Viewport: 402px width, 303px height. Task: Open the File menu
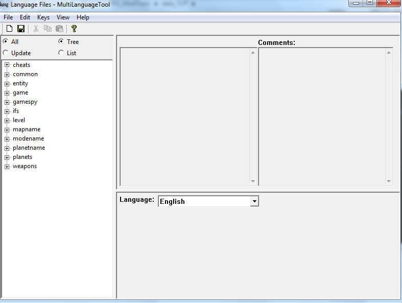point(8,17)
